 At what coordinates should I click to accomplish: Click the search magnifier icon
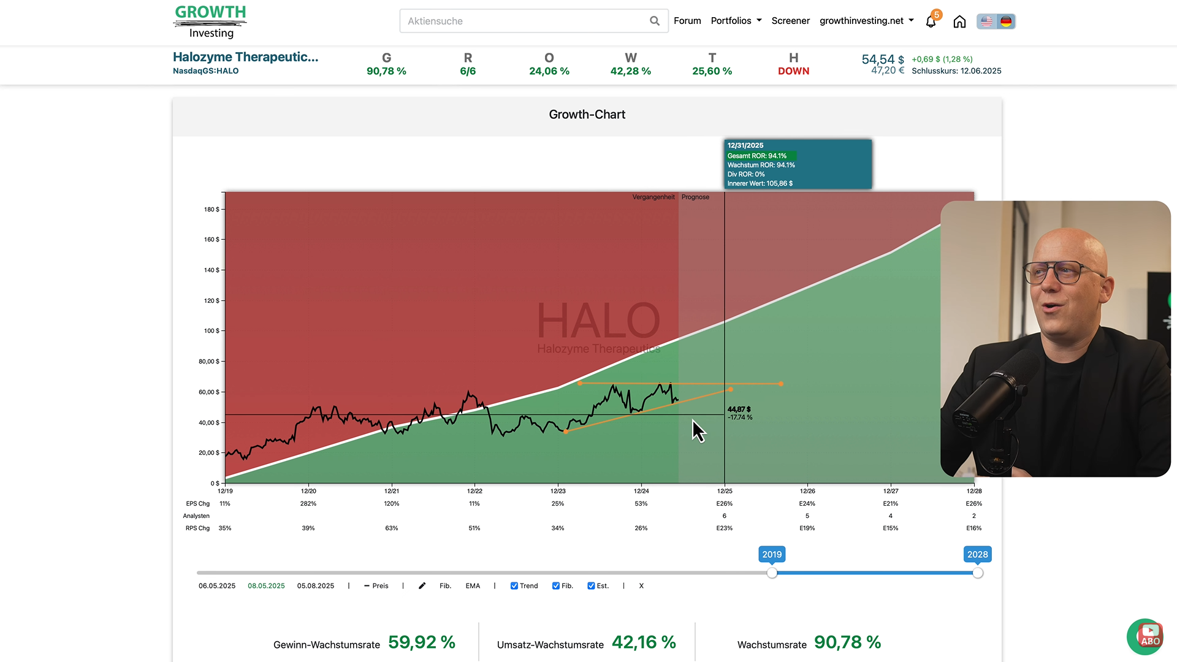click(655, 21)
